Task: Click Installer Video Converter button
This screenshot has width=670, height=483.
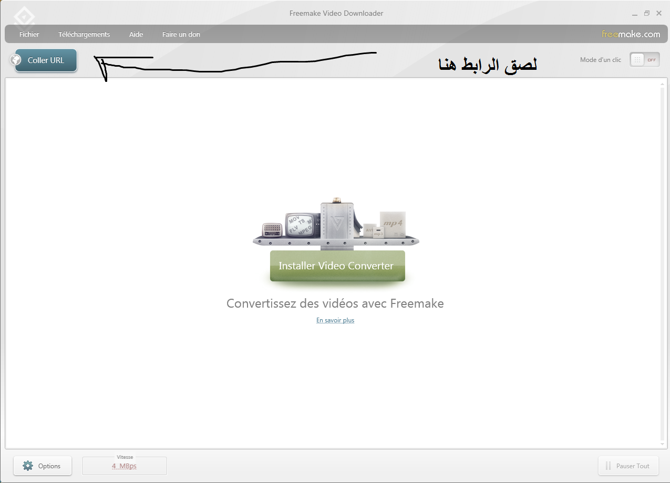Action: pos(337,266)
